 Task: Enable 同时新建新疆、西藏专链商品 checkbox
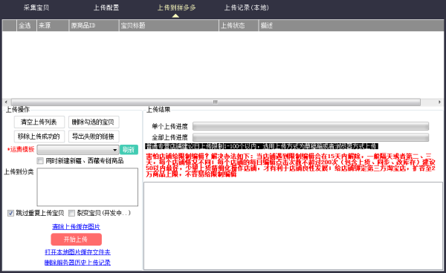[x=40, y=161]
